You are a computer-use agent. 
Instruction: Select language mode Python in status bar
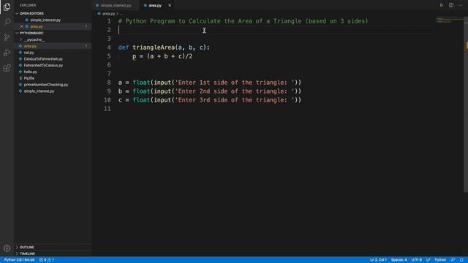(440, 260)
